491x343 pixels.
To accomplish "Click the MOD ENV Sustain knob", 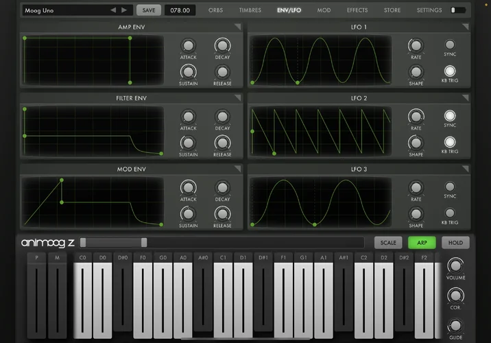I will coord(188,213).
